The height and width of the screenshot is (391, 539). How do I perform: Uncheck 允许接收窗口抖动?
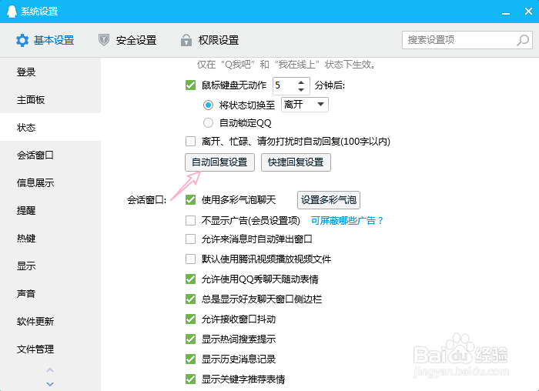190,319
